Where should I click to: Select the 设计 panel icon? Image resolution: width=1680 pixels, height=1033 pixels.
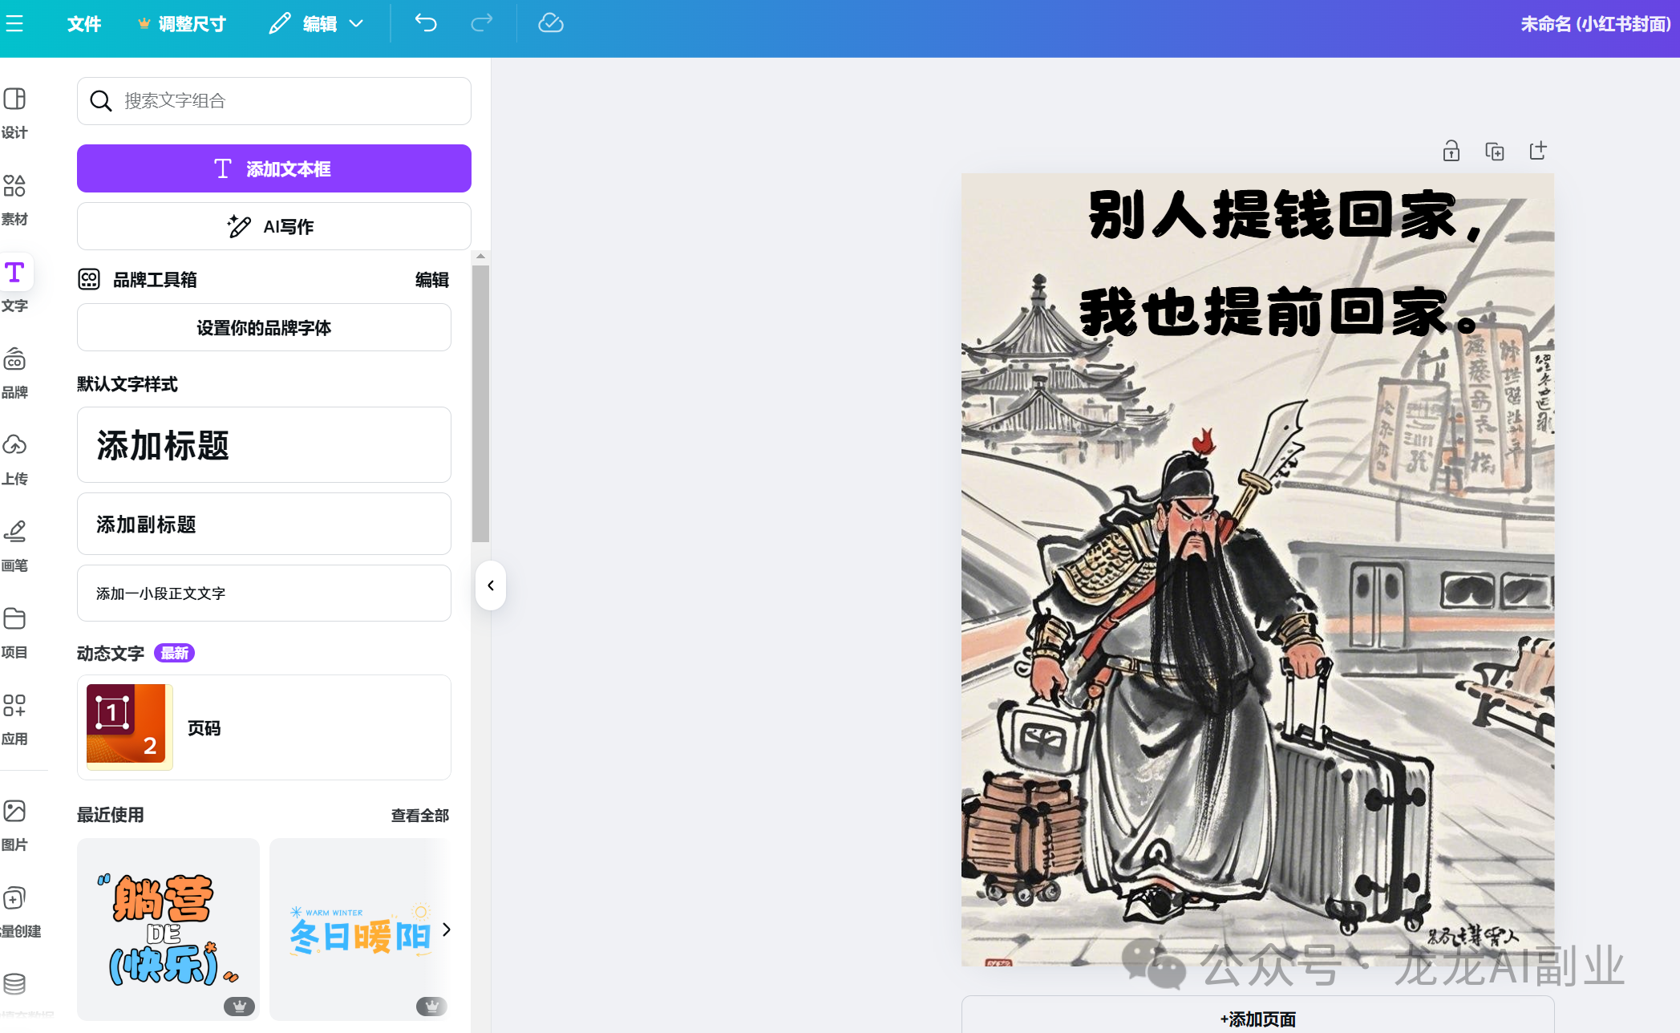pyautogui.click(x=15, y=112)
